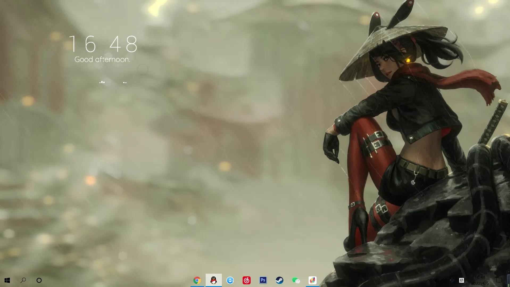Switch the 拼 Pinyin input method indicator
Screen dimensions: 510x287
pos(462,280)
